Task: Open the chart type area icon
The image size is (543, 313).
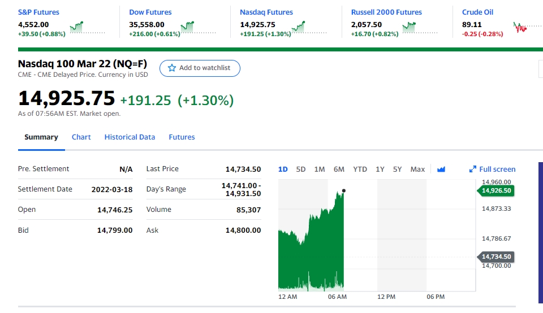Action: pyautogui.click(x=441, y=169)
